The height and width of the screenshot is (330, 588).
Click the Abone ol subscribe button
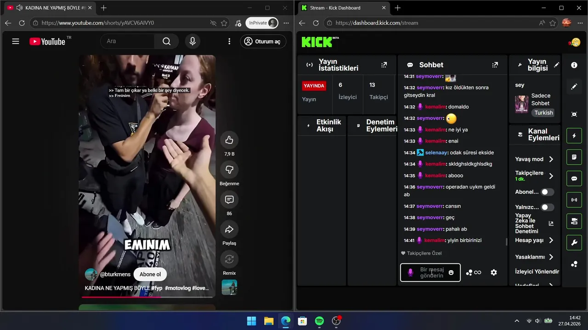(150, 275)
